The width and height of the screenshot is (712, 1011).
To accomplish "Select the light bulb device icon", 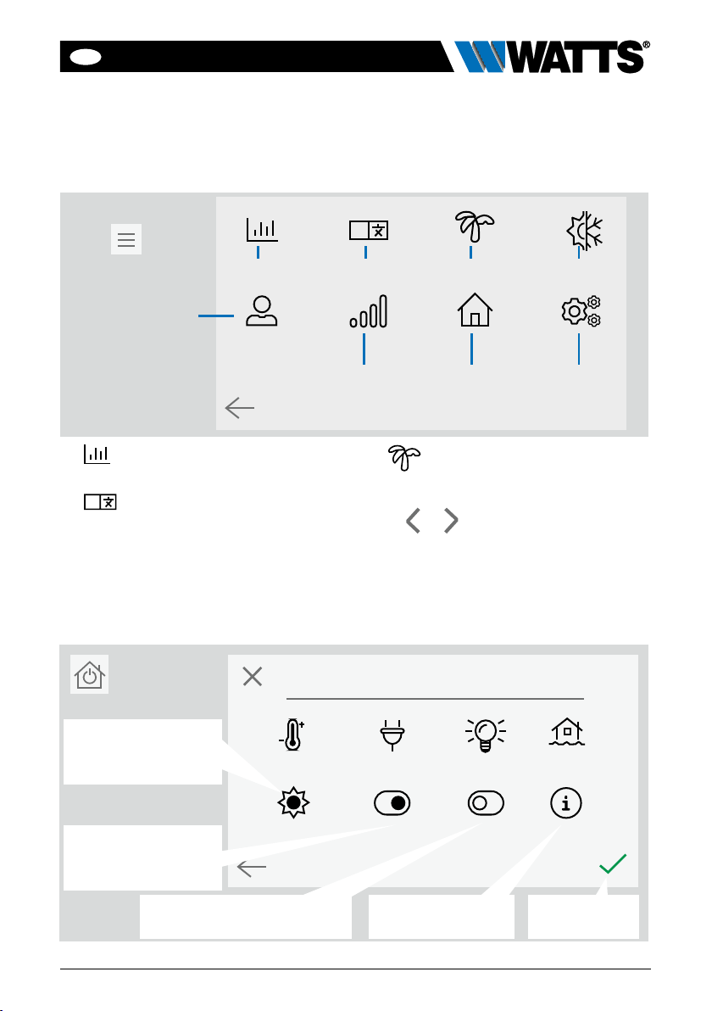I will point(485,735).
